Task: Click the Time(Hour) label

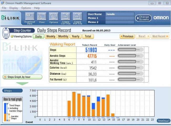Action: point(163,121)
